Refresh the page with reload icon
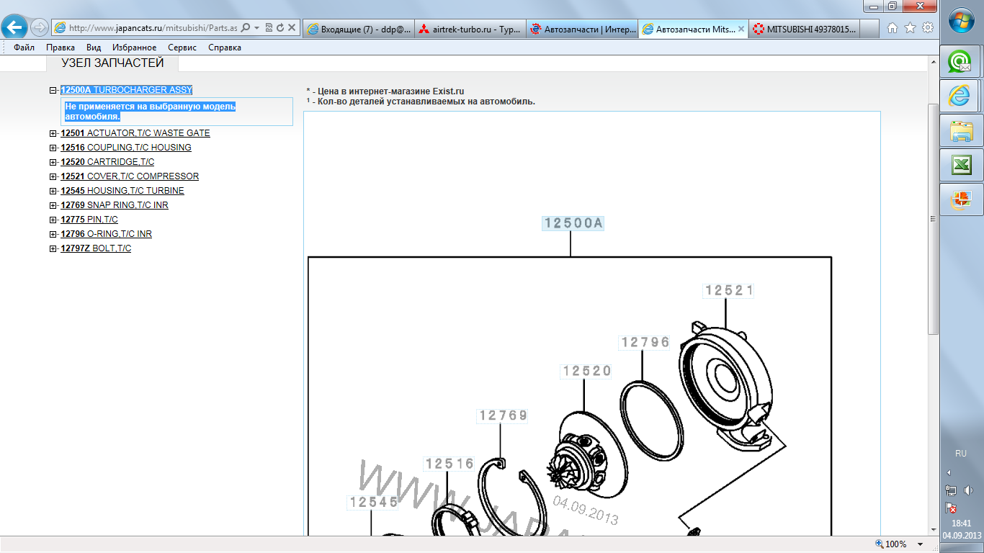The image size is (984, 553). [279, 28]
